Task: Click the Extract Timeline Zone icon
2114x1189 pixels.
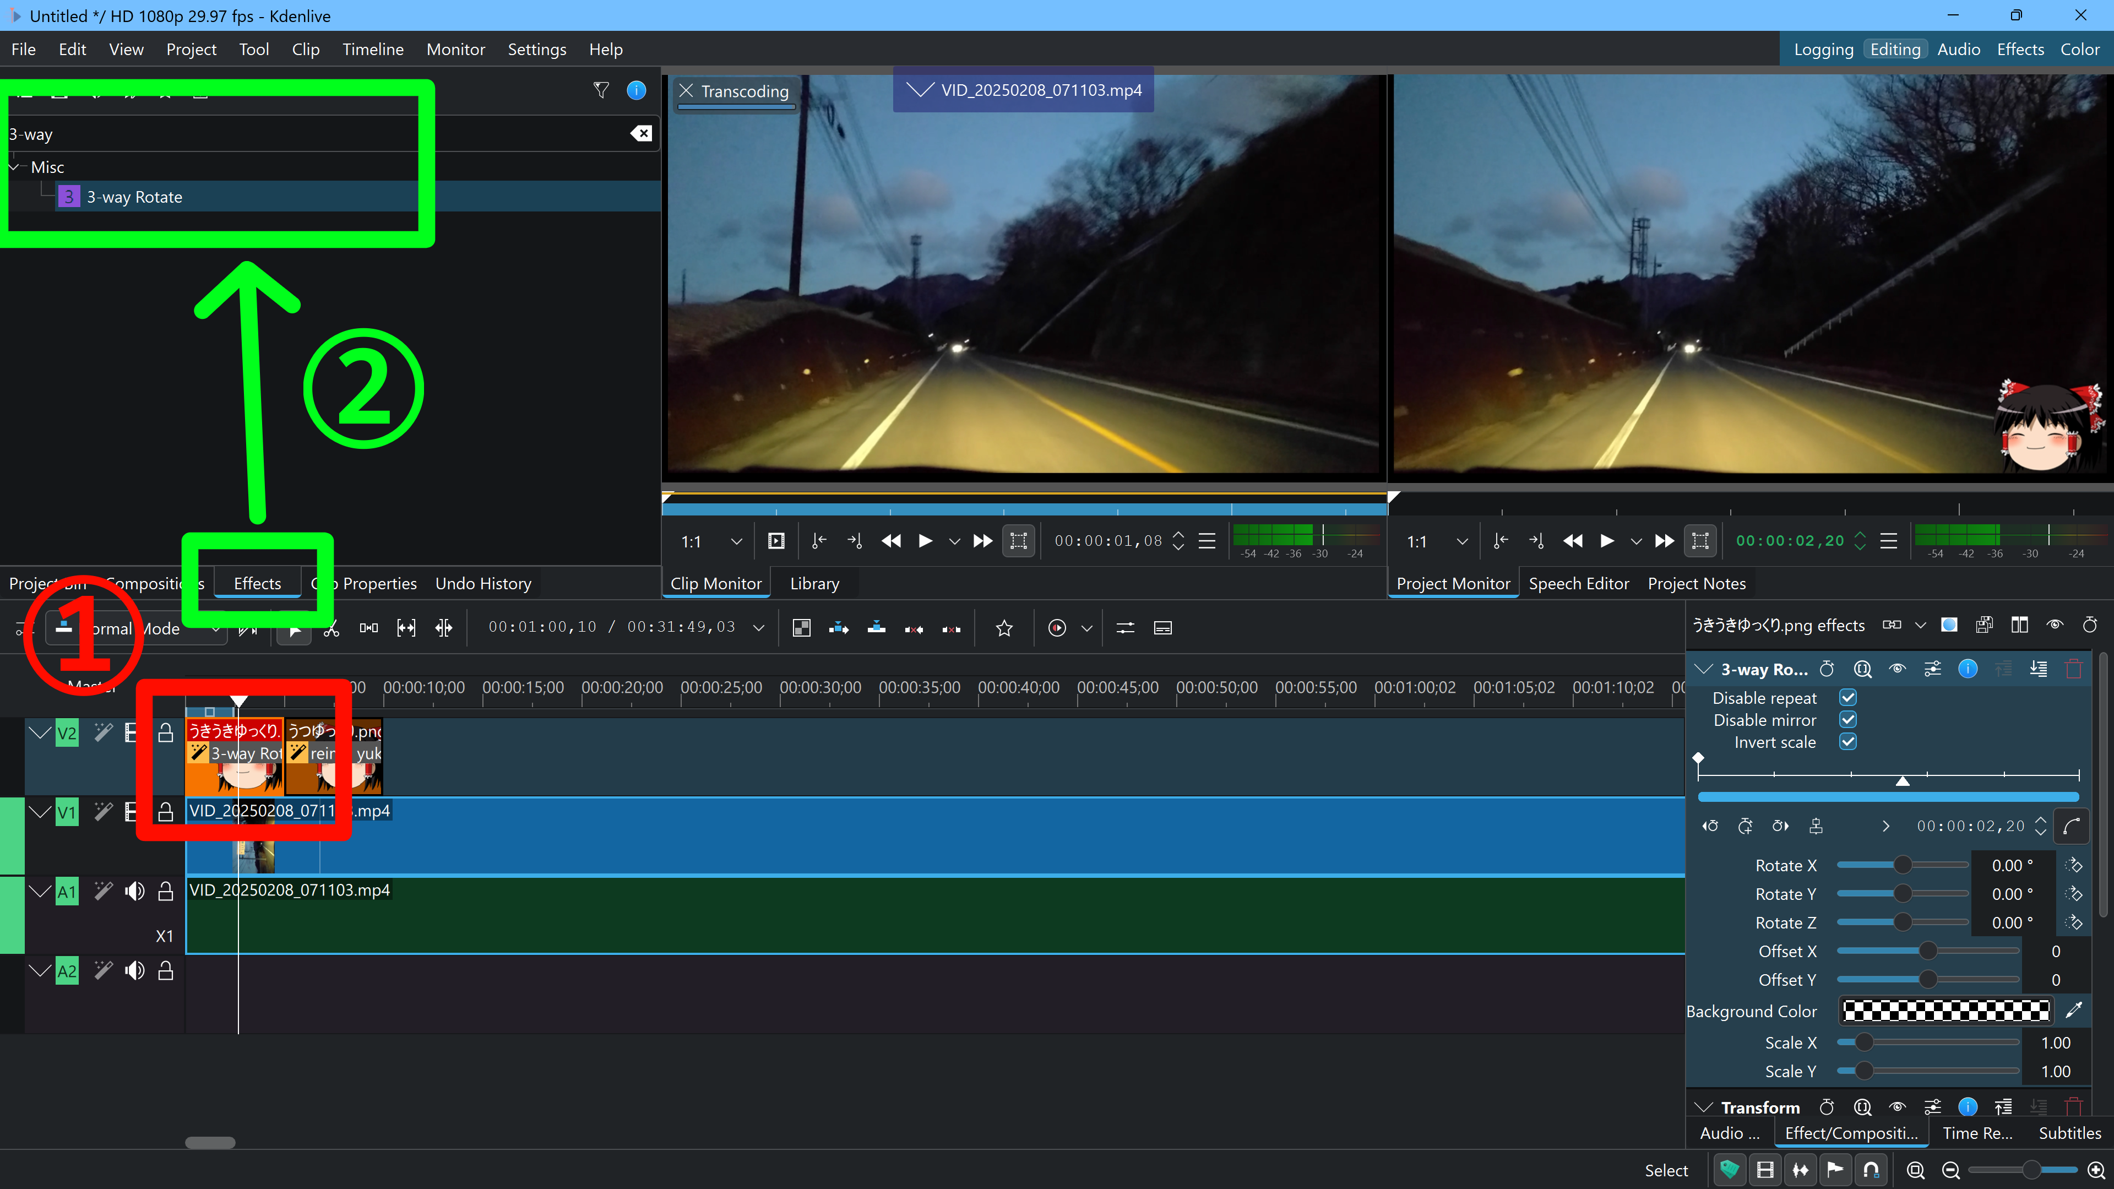Action: pyautogui.click(x=914, y=628)
